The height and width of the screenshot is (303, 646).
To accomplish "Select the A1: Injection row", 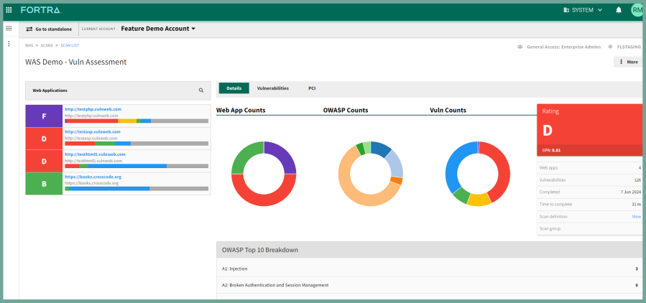I will 430,269.
